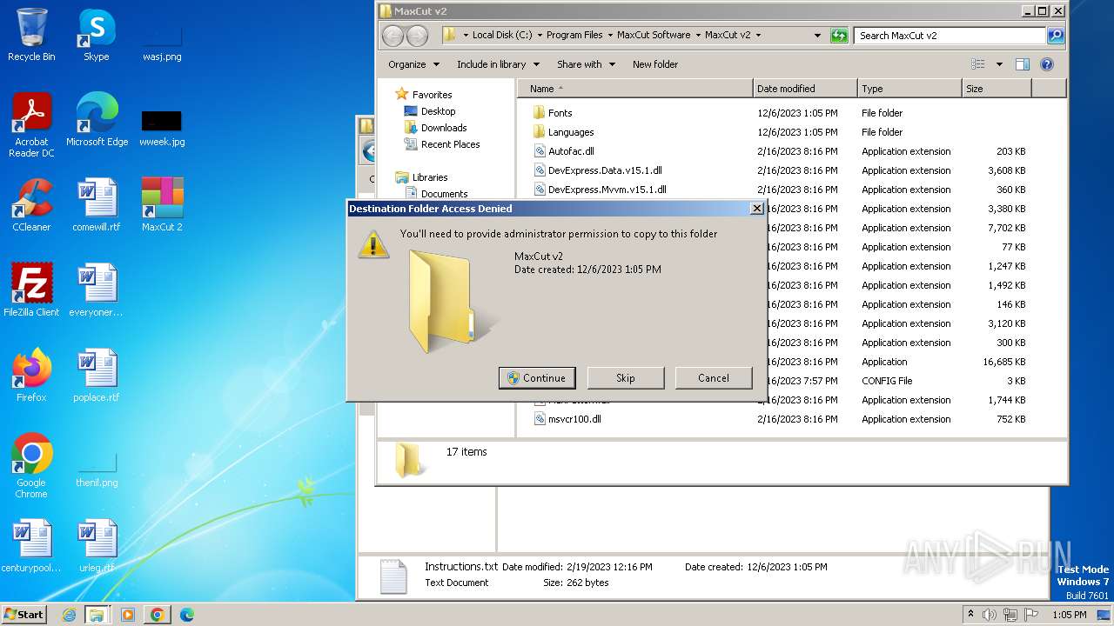1114x626 pixels.
Task: Select the wweek.jpg desktop file
Action: (162, 127)
